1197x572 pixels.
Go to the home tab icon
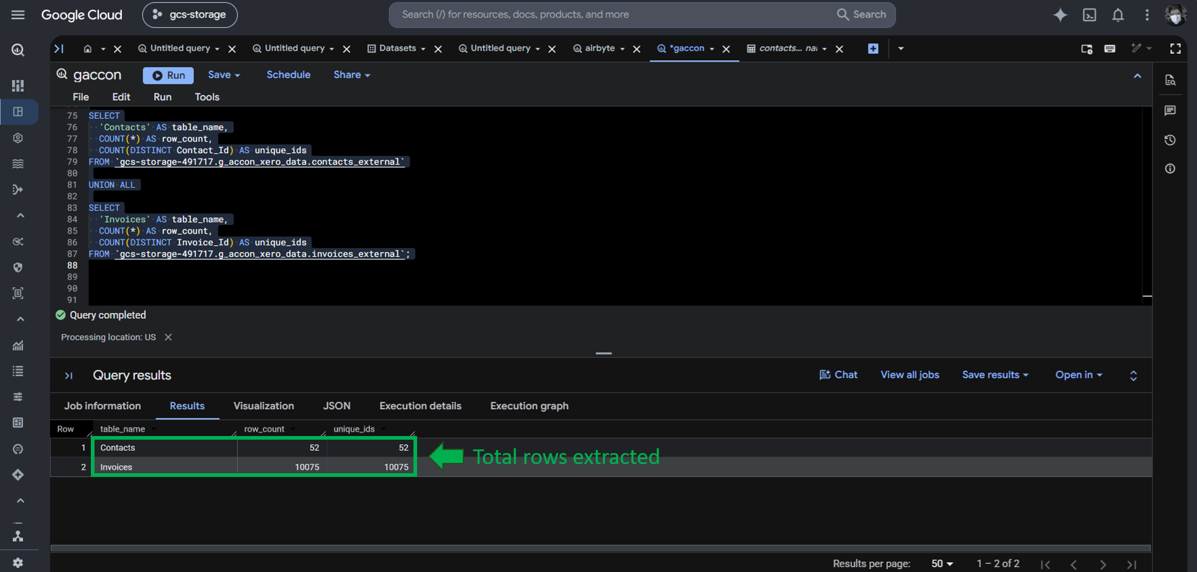click(87, 49)
